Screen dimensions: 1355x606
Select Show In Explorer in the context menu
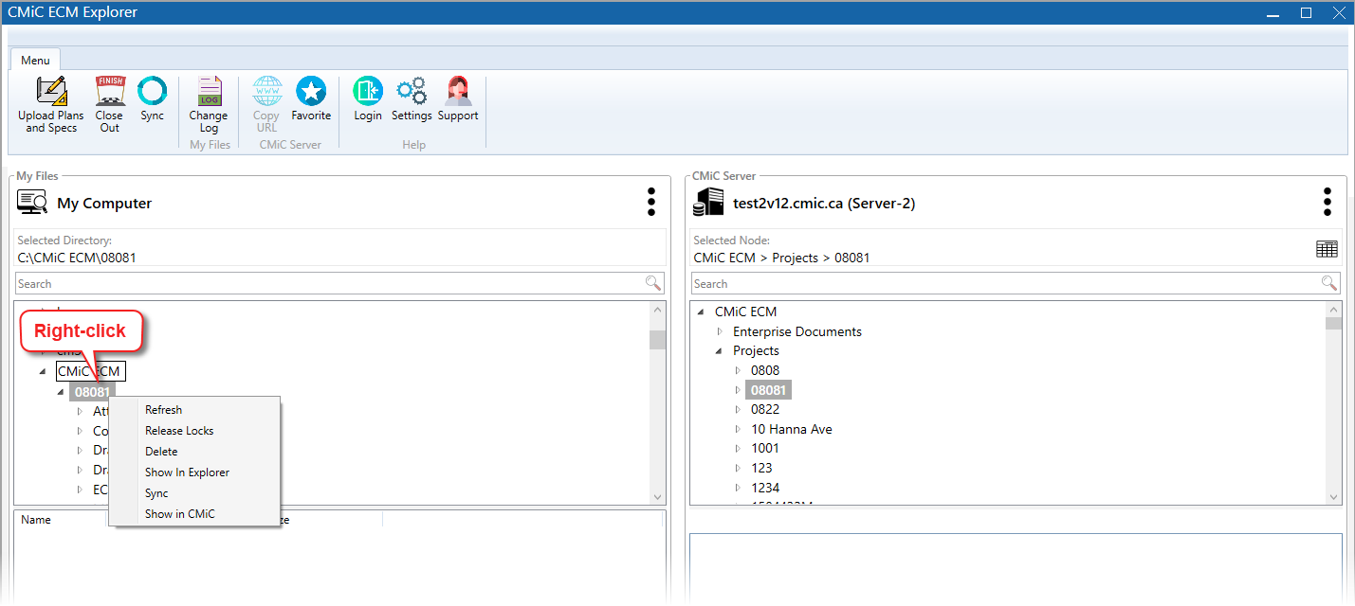pos(187,472)
